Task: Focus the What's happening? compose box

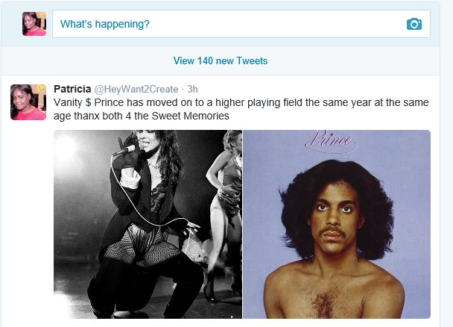Action: [241, 24]
